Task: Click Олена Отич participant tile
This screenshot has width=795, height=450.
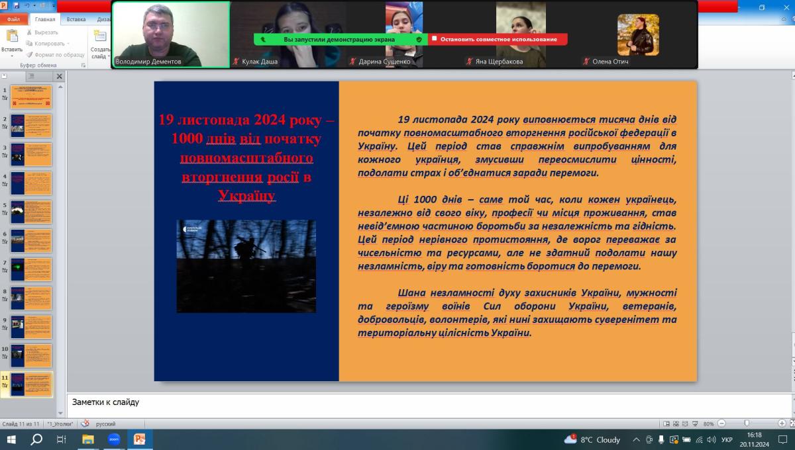Action: tap(638, 34)
